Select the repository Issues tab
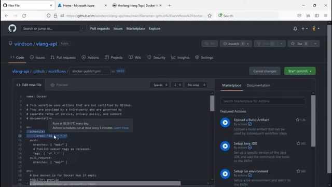The height and width of the screenshot is (187, 332). 37,58
